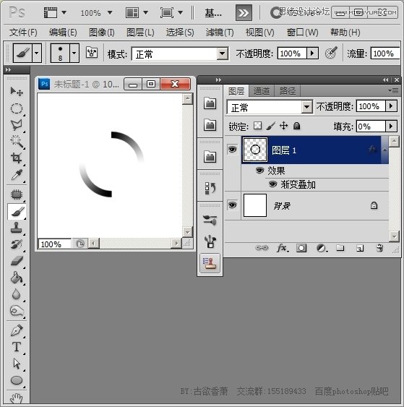Select the Crop tool
Screen dimensions: 404x407
(17, 158)
